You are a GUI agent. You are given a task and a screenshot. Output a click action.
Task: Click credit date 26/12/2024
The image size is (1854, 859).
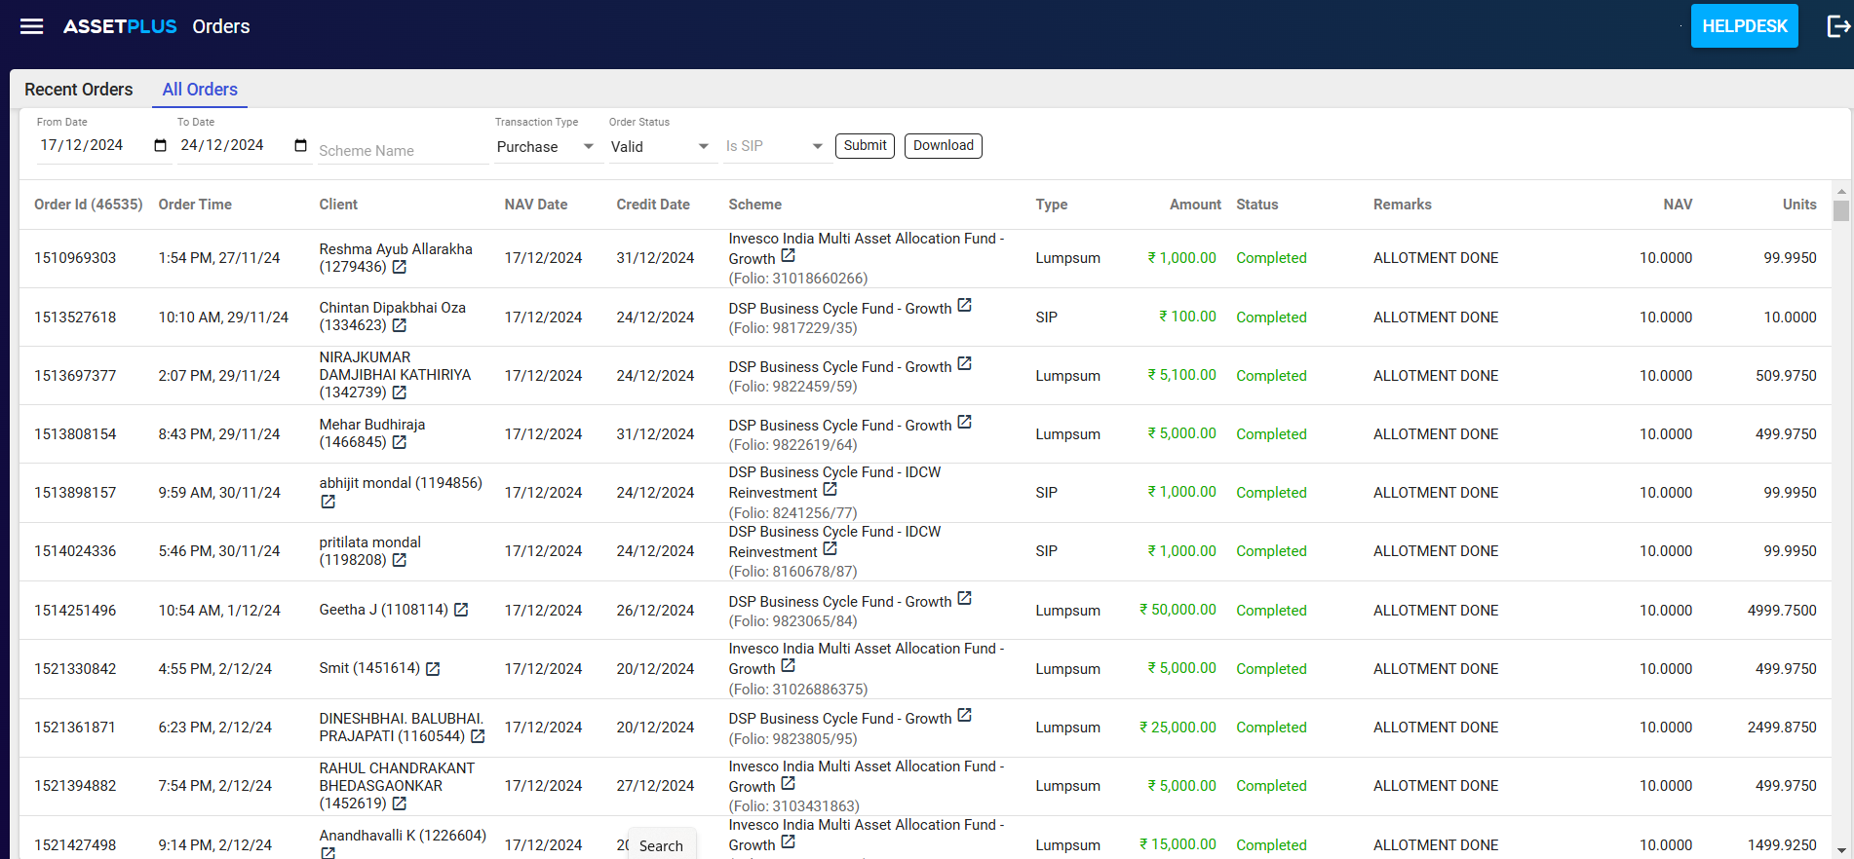655,611
